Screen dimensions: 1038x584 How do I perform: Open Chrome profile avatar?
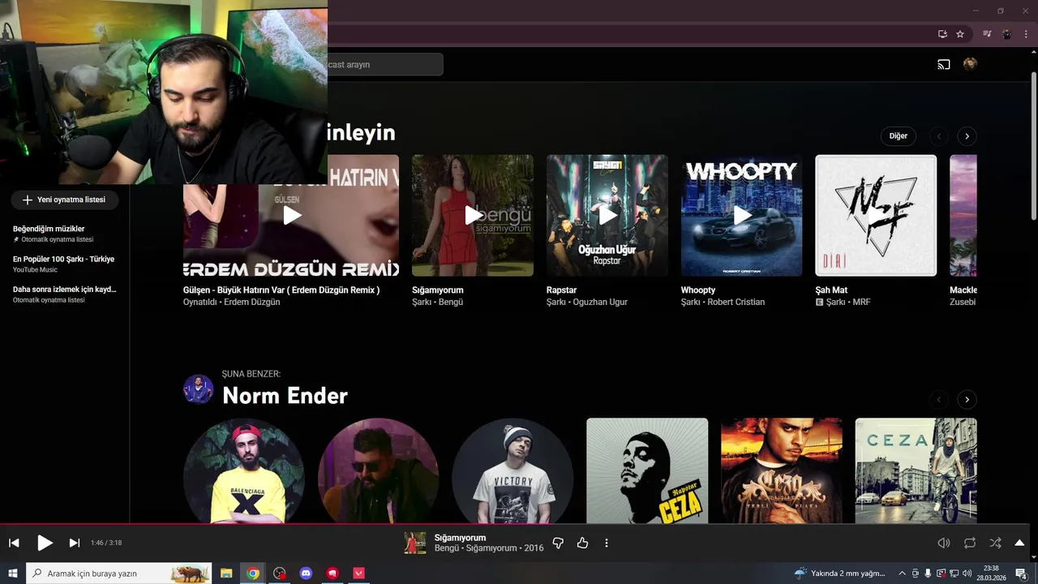[1006, 34]
